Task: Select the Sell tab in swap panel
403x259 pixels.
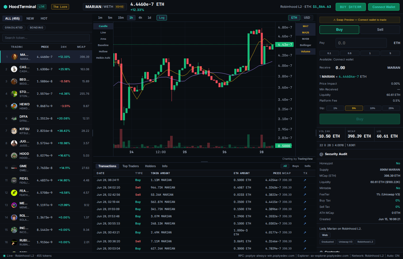Action: click(380, 30)
